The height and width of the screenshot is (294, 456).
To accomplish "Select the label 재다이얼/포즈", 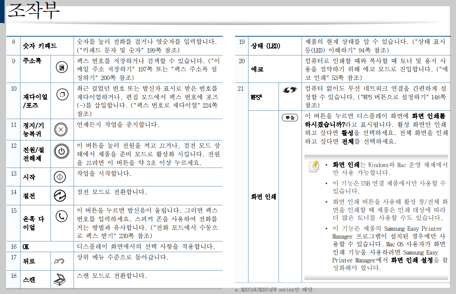I will click(35, 101).
